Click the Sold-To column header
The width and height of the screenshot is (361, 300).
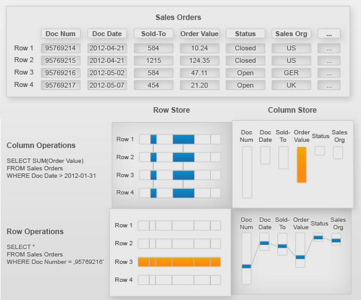pyautogui.click(x=153, y=34)
